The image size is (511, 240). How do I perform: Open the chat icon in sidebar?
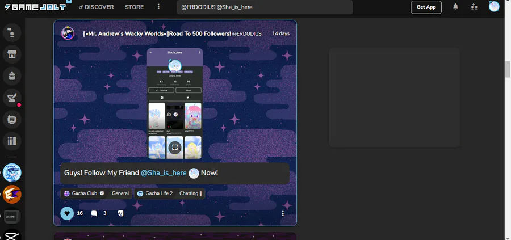[x=12, y=32]
